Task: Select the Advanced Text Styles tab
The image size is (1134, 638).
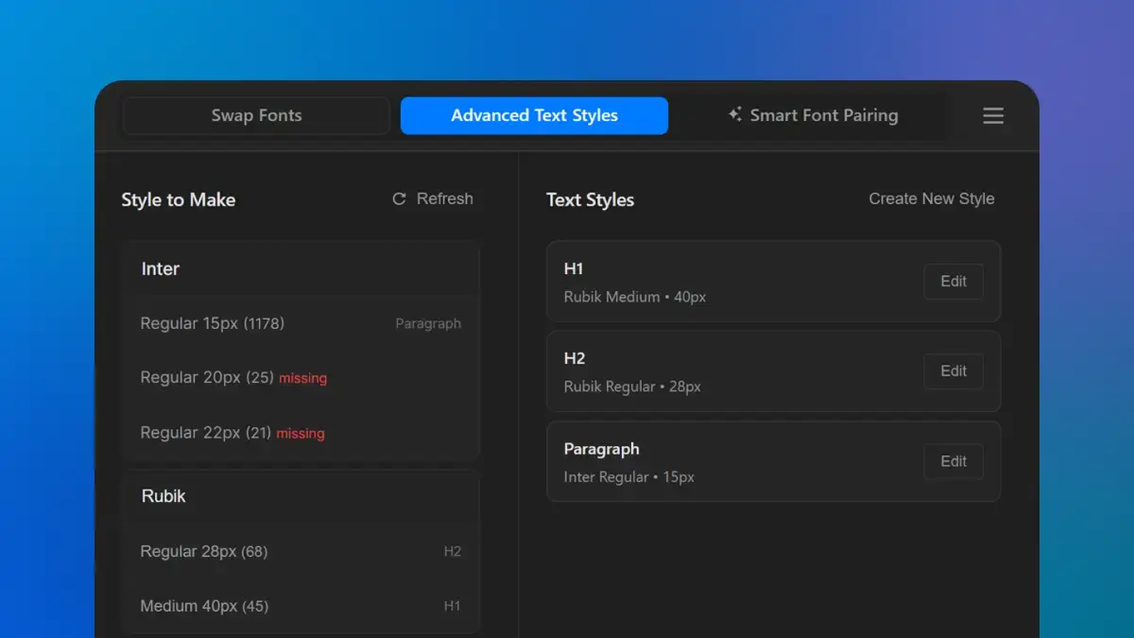Action: (x=534, y=115)
